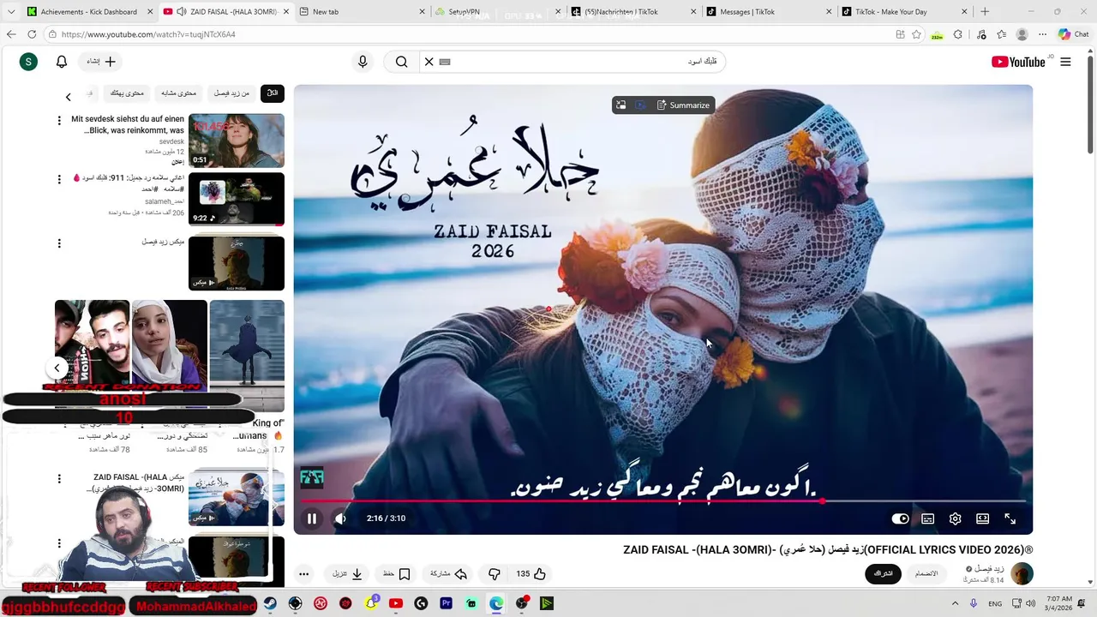Share the video with مشاركة button
1097x617 pixels.
(449, 574)
